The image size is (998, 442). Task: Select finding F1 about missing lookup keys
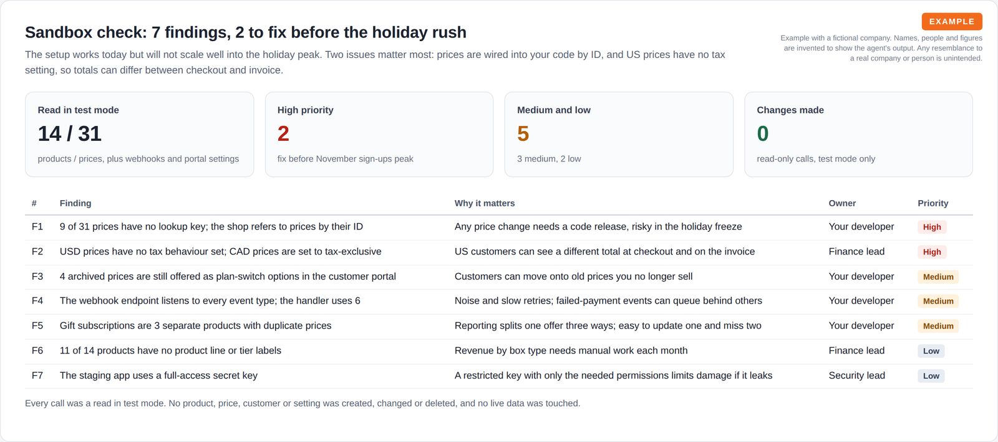click(x=499, y=227)
